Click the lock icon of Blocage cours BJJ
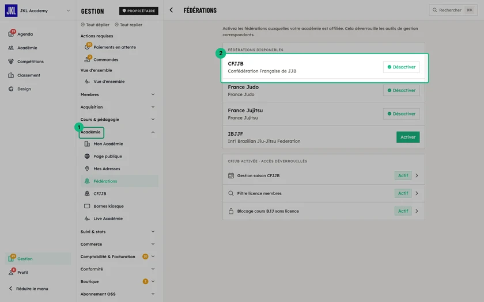Viewport: 484px width, 302px height. tap(231, 211)
